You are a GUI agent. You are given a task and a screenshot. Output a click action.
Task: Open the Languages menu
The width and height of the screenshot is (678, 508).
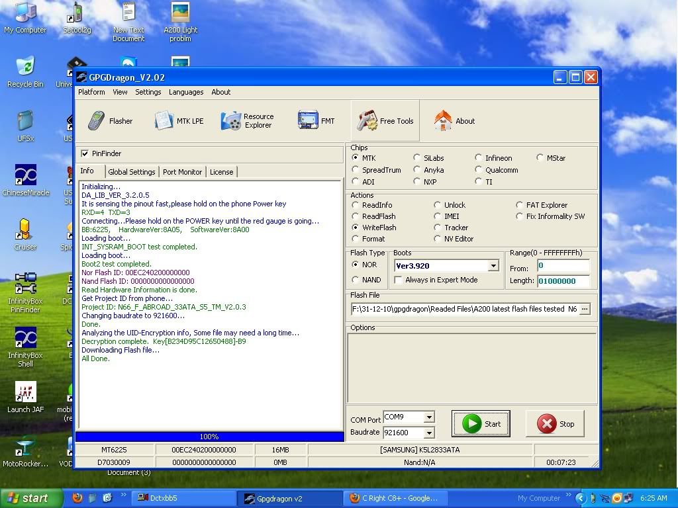click(x=186, y=92)
